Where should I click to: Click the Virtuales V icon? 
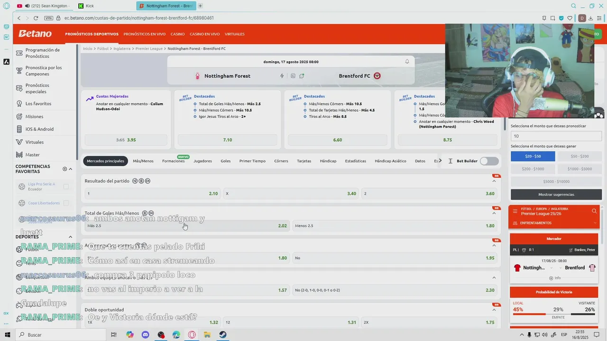click(x=19, y=142)
